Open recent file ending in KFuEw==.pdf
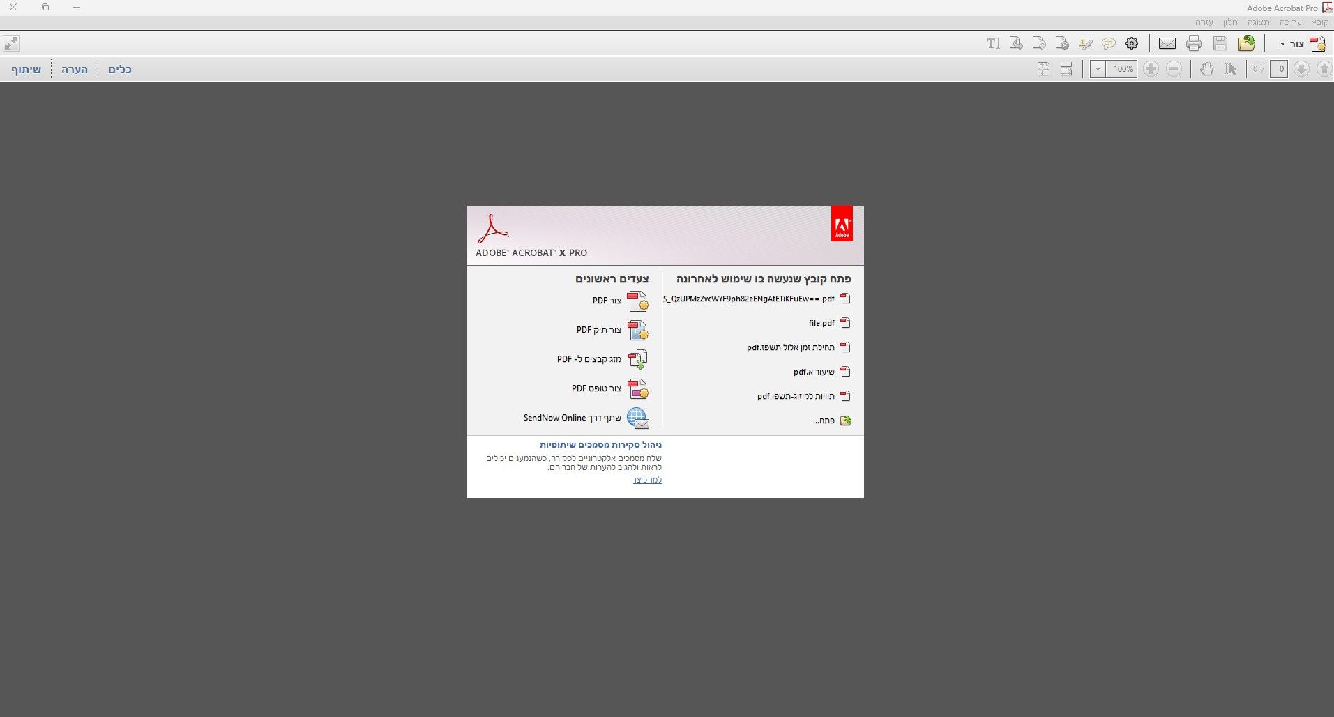 tap(757, 299)
